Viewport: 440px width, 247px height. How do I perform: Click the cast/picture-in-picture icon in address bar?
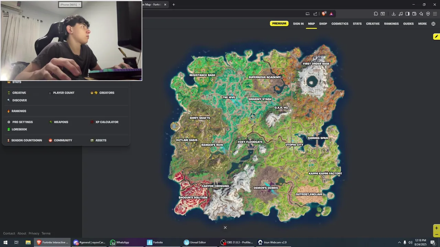[x=307, y=14]
